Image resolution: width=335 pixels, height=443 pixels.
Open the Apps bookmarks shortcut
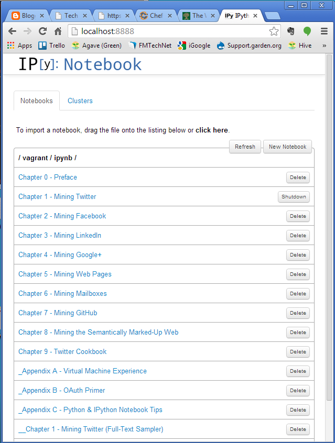pyautogui.click(x=19, y=46)
